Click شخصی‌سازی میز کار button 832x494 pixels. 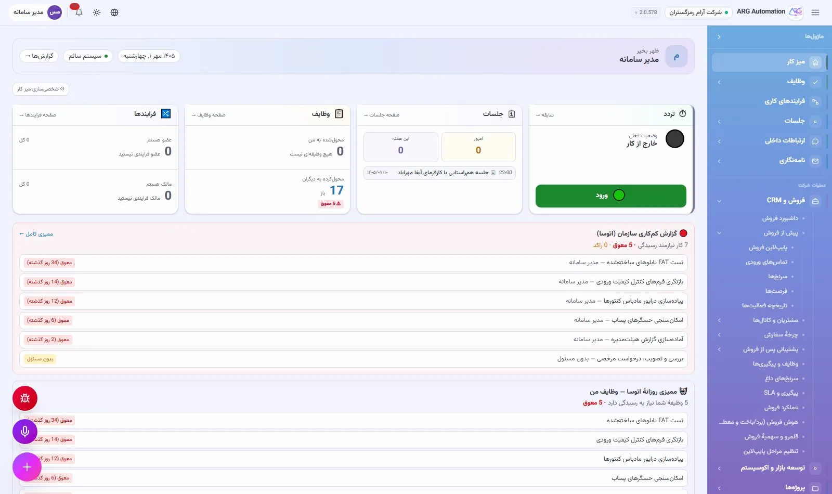coord(41,89)
